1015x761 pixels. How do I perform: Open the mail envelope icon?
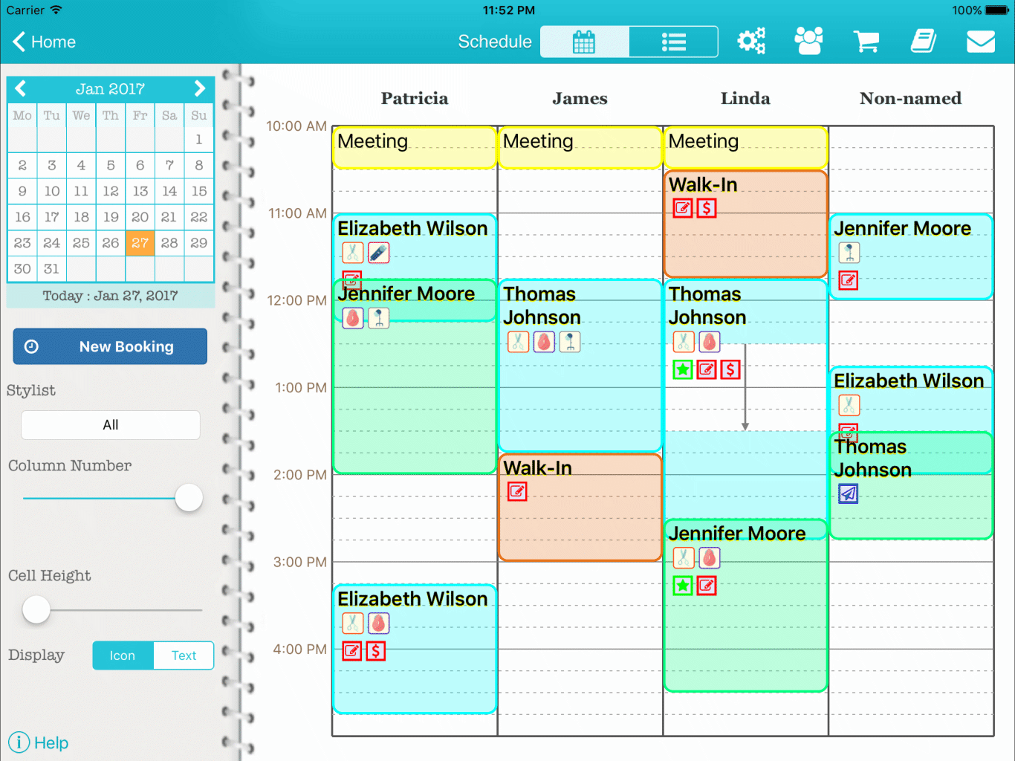pyautogui.click(x=980, y=42)
